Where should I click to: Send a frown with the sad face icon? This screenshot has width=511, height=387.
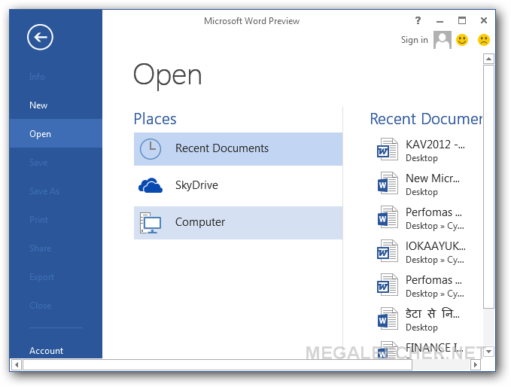coord(484,40)
